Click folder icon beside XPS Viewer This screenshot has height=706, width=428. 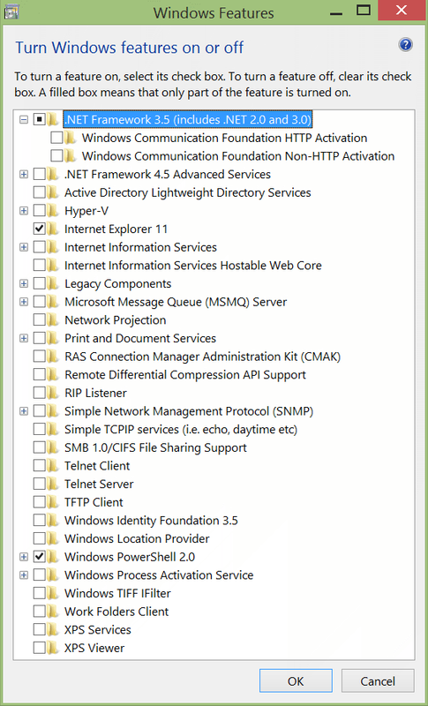tap(53, 648)
